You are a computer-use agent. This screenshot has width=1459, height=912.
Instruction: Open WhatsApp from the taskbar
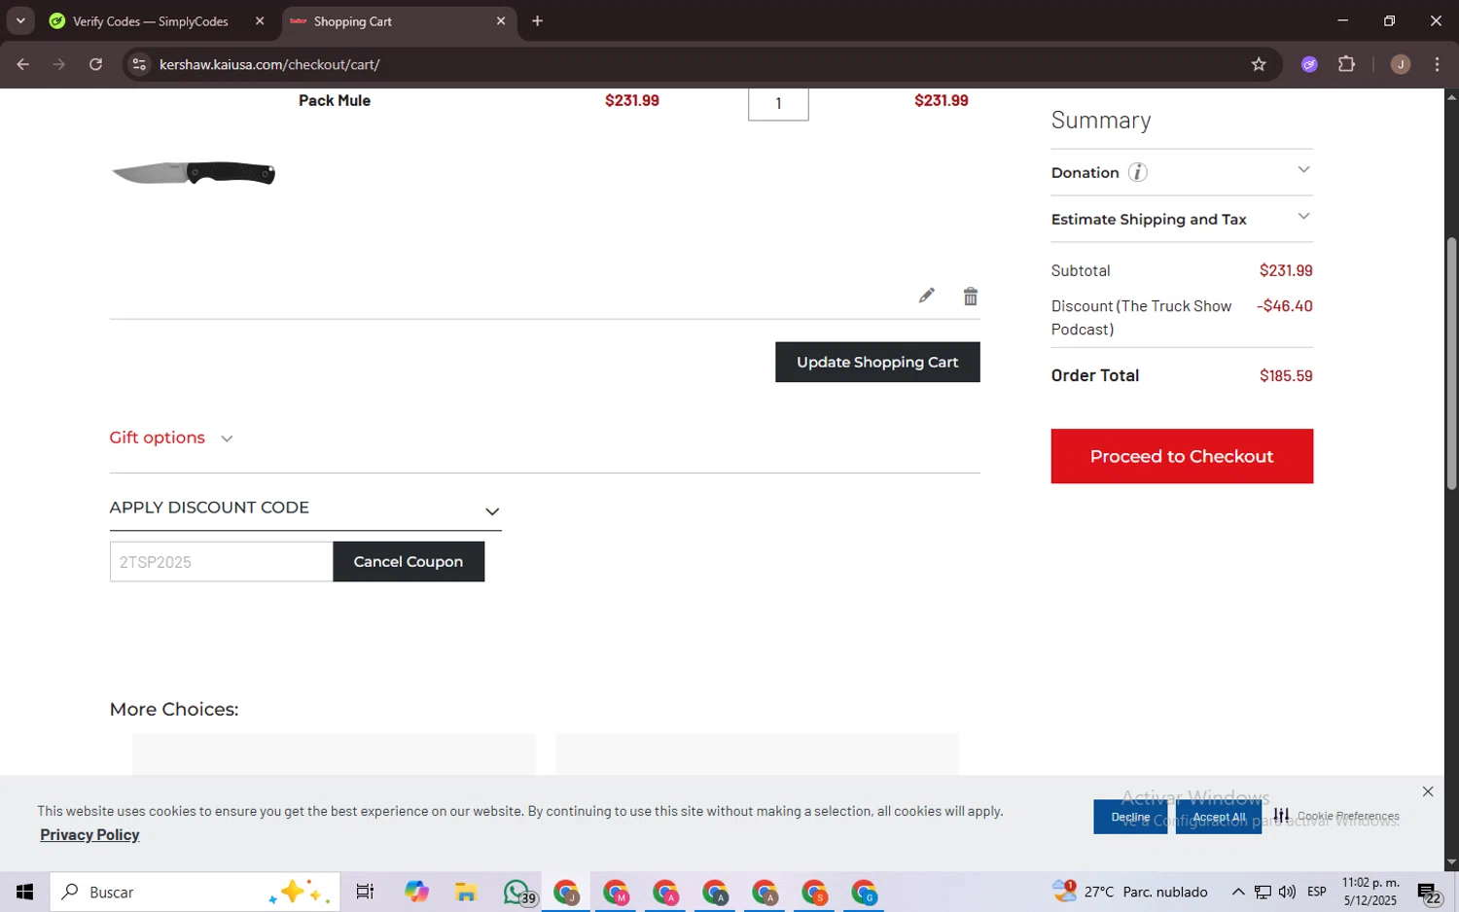(x=518, y=892)
